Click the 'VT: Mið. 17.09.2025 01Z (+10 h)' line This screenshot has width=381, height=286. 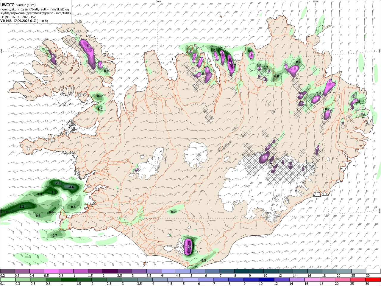[24, 21]
